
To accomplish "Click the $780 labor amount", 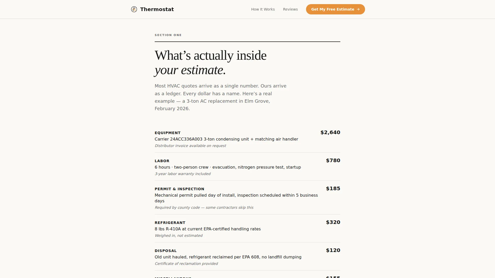I will pos(333,160).
